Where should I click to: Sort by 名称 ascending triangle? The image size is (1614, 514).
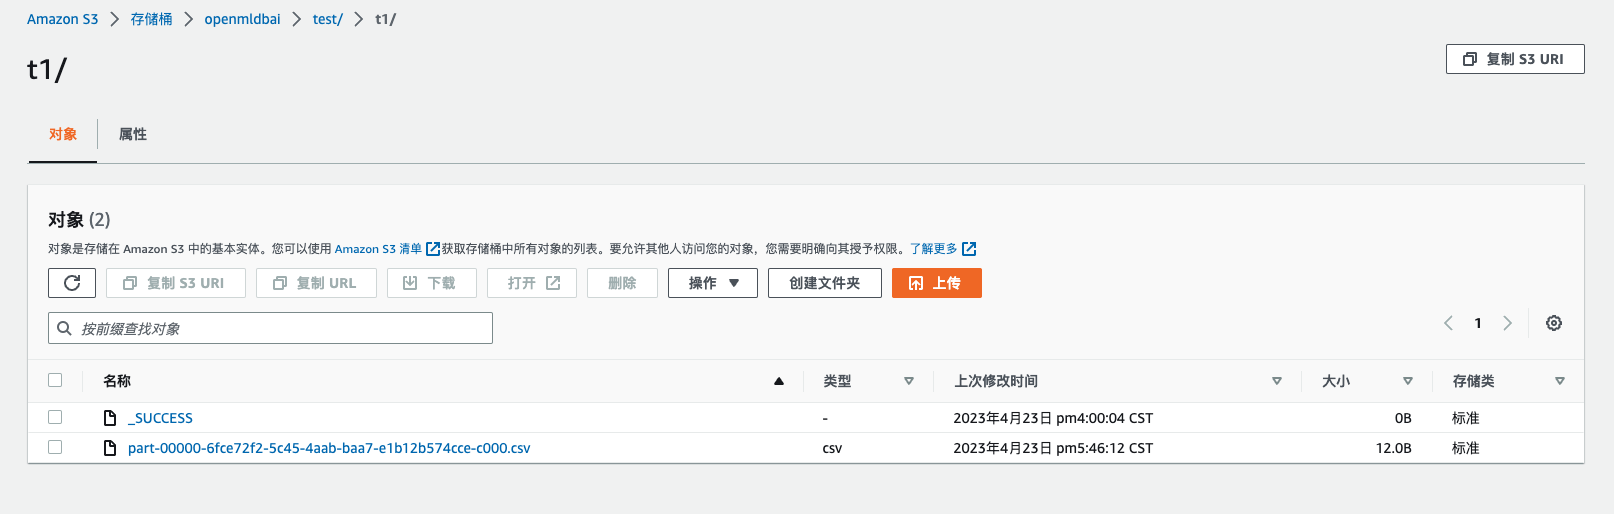pyautogui.click(x=779, y=381)
